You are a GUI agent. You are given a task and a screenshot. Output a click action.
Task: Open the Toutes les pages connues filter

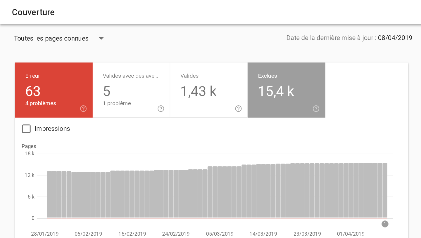pyautogui.click(x=59, y=38)
